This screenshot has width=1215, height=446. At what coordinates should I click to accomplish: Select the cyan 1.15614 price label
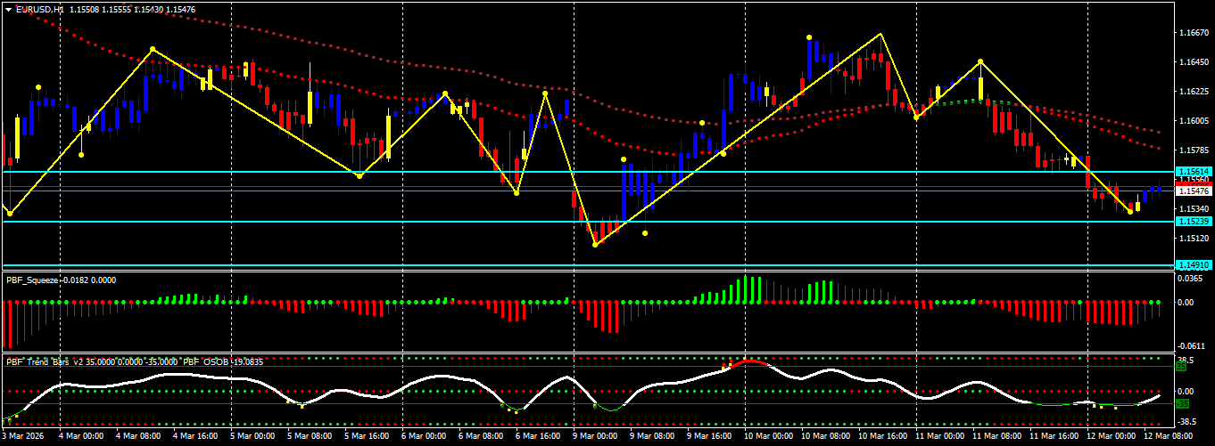[1194, 171]
